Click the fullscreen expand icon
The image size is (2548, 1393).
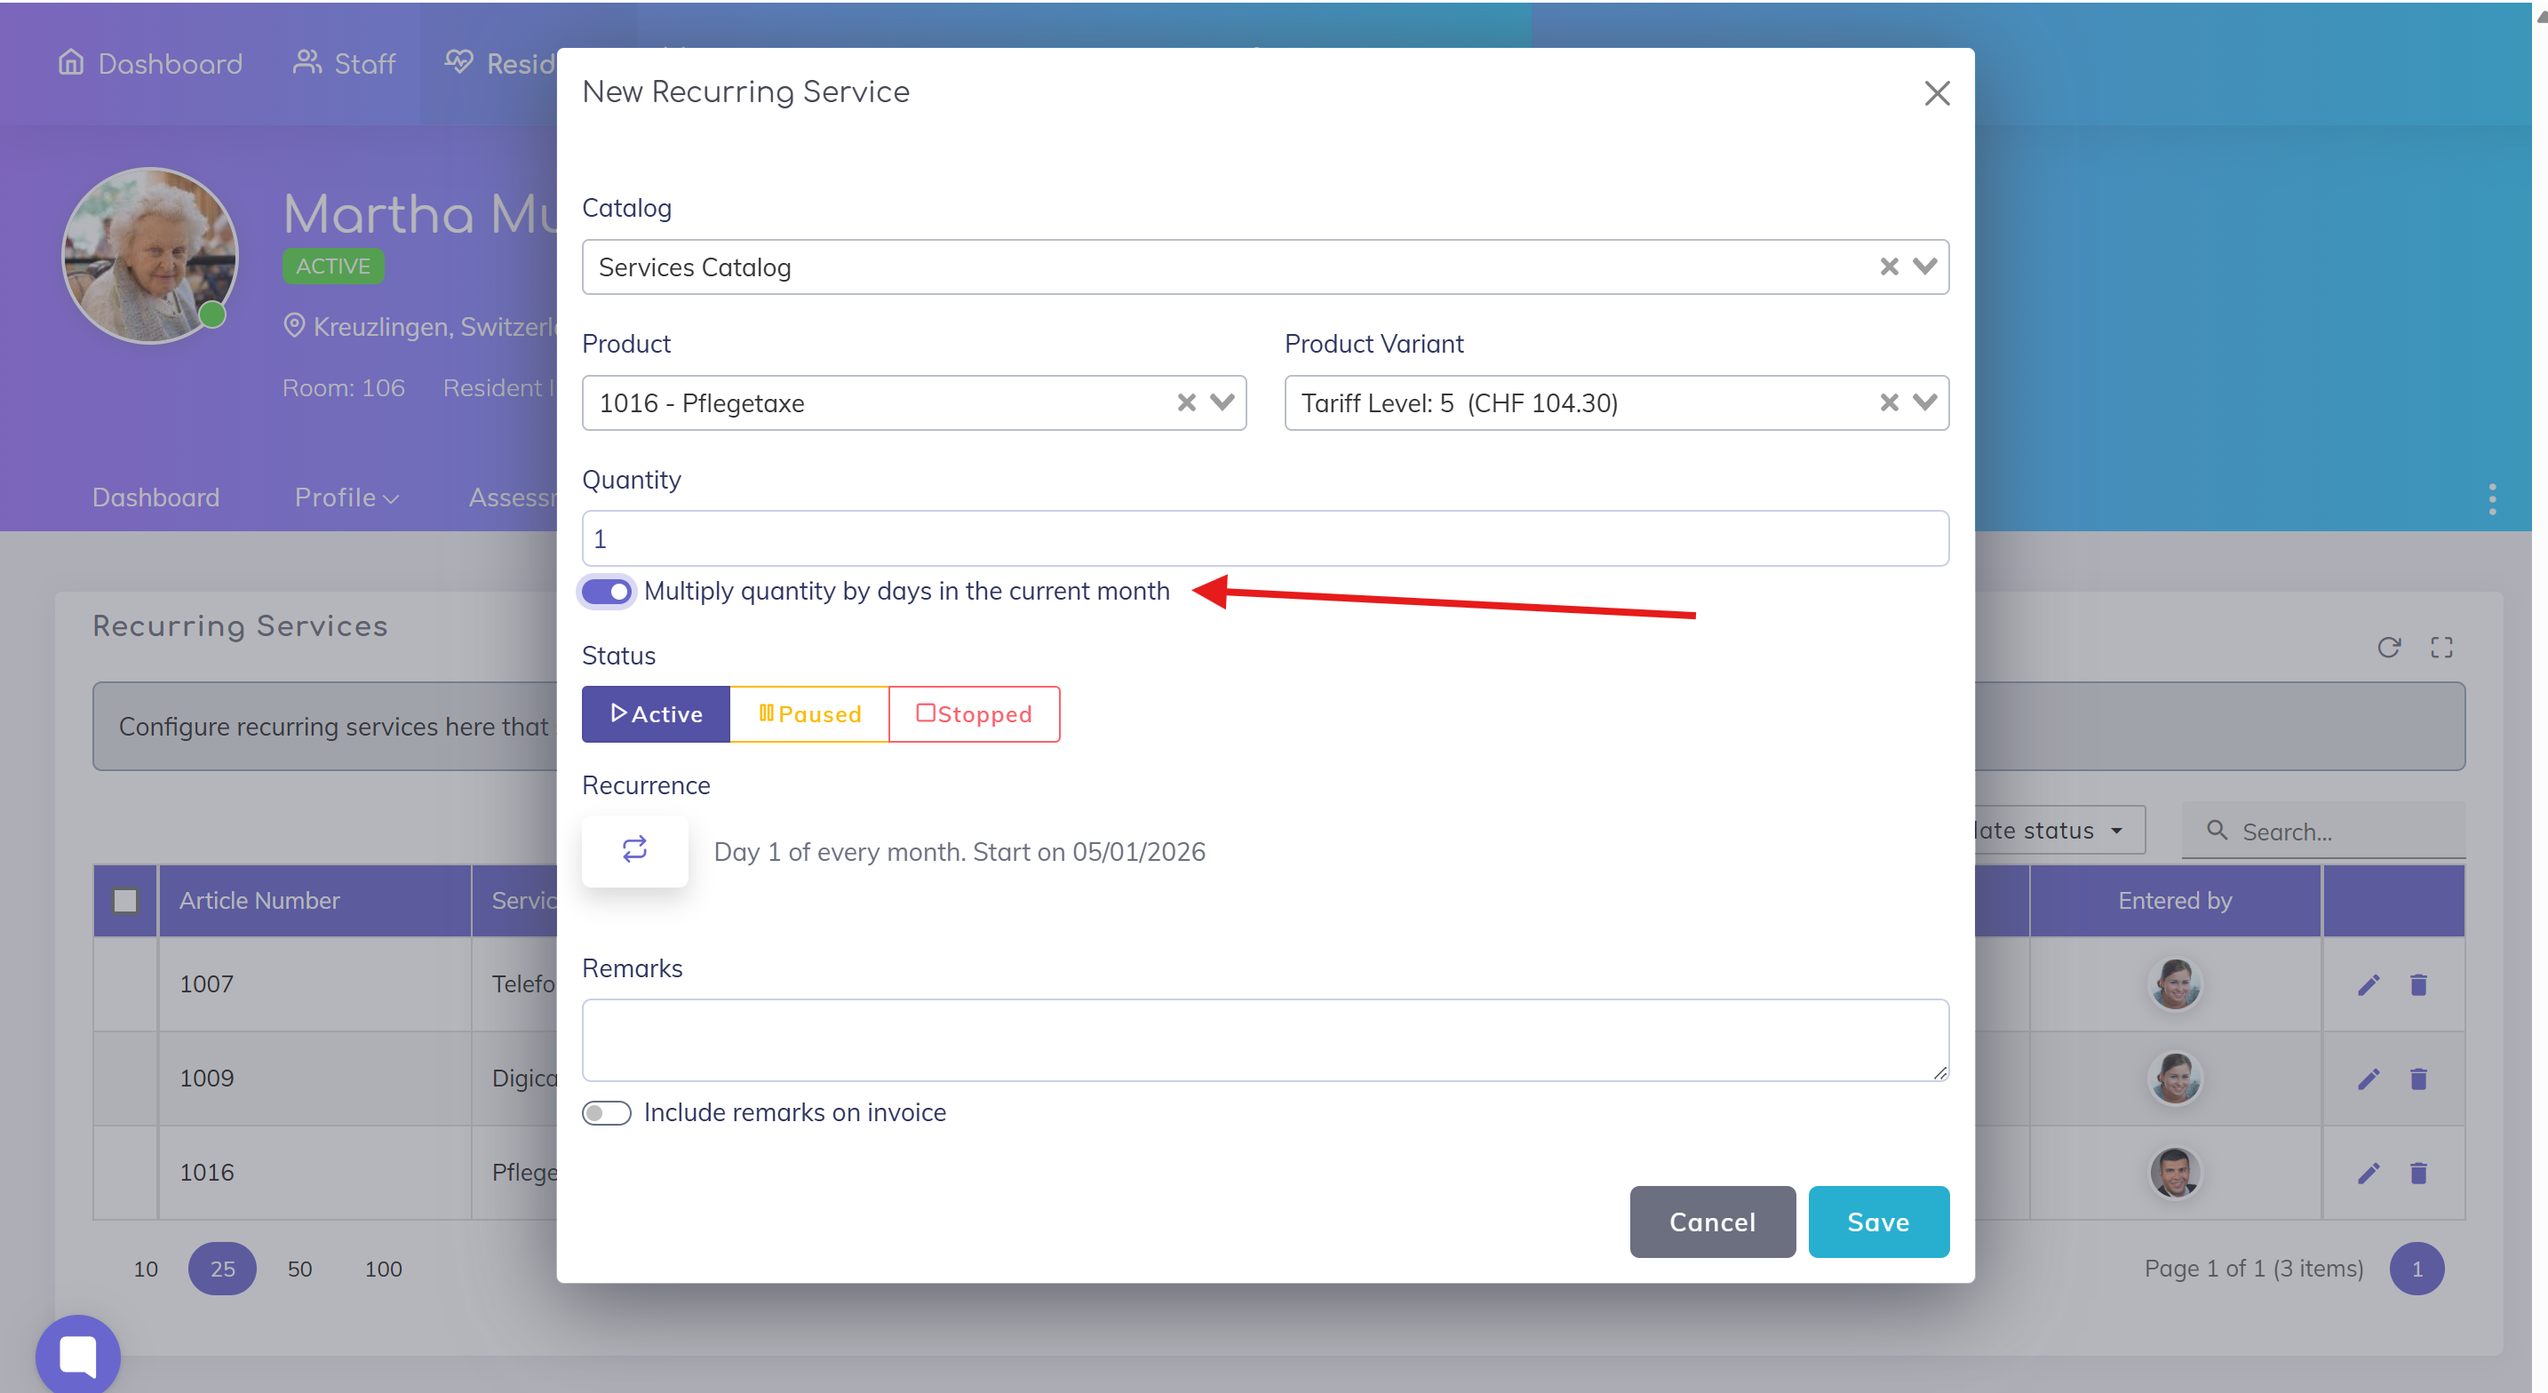(x=2441, y=648)
